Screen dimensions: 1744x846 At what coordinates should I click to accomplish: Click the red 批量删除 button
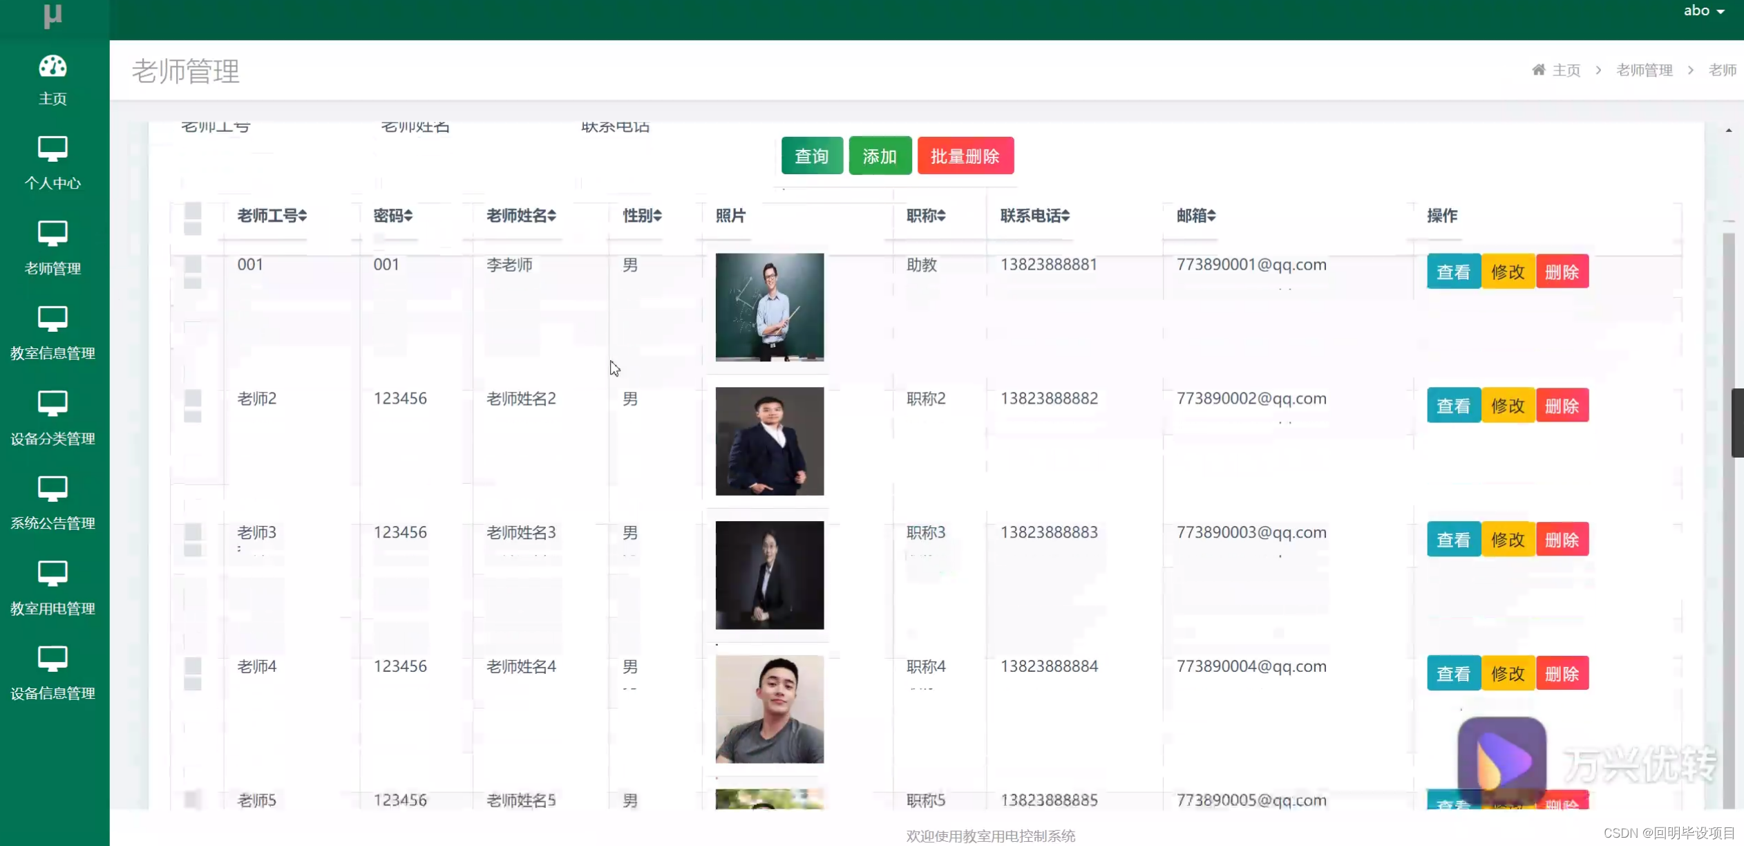pos(965,156)
